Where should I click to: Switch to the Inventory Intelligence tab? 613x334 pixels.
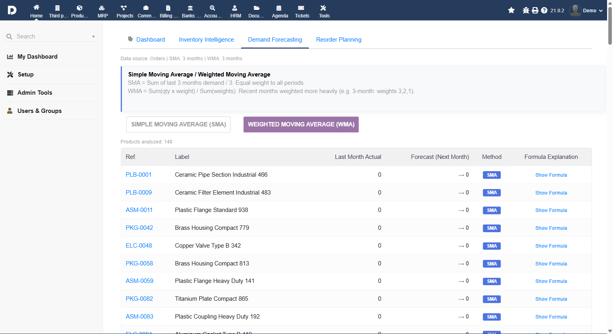pos(206,40)
